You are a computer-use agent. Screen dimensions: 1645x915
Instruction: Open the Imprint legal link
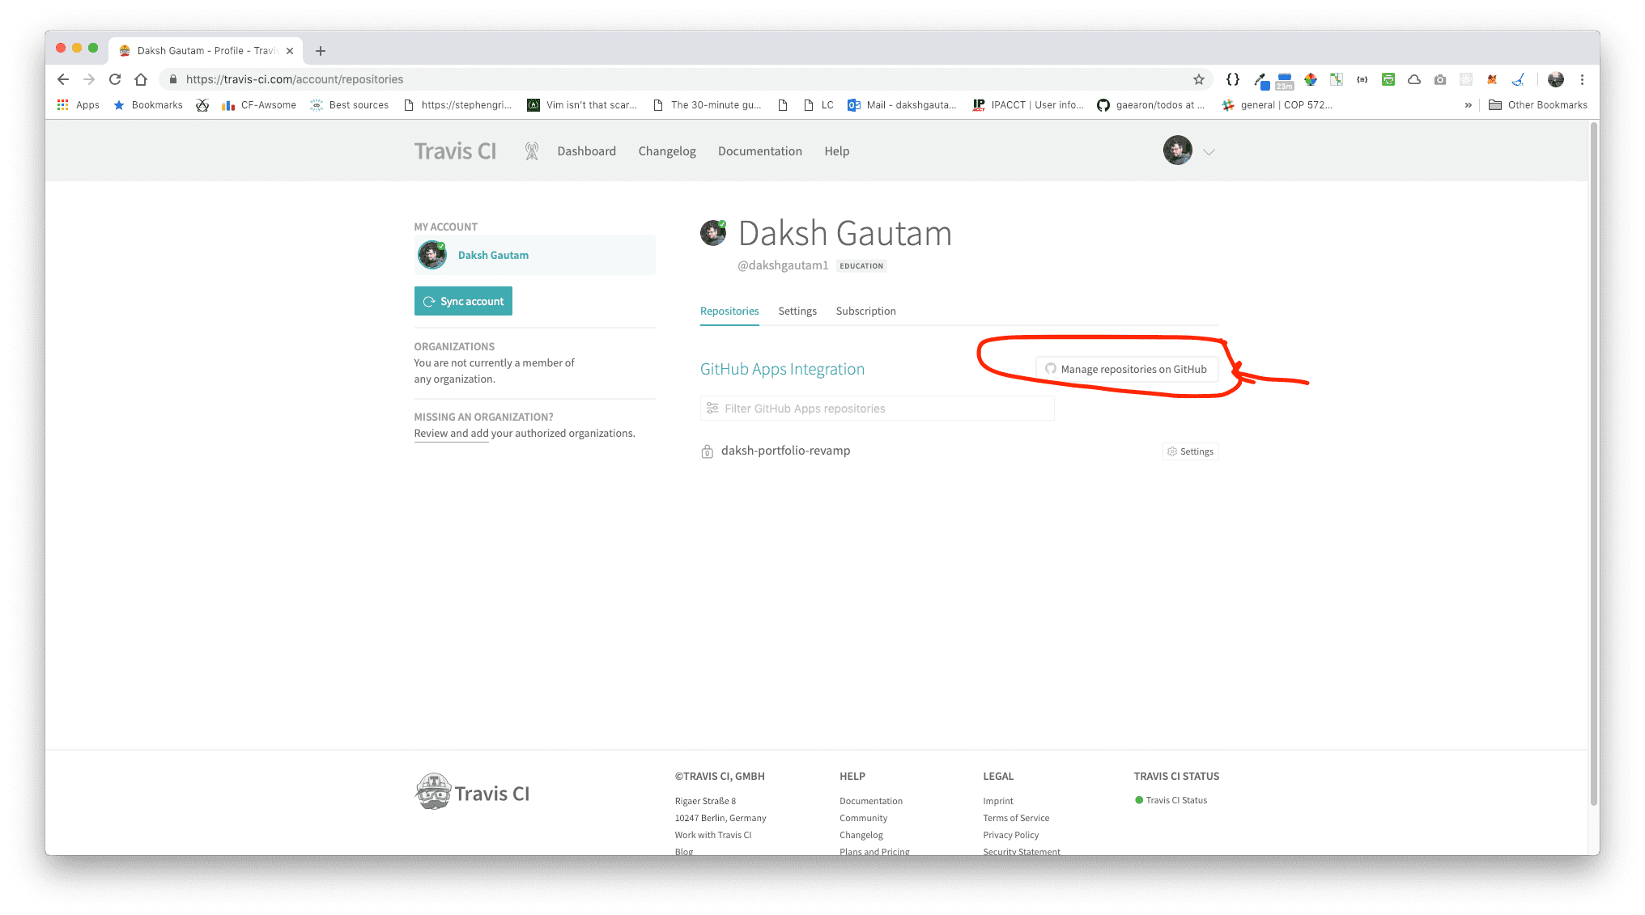pos(998,801)
